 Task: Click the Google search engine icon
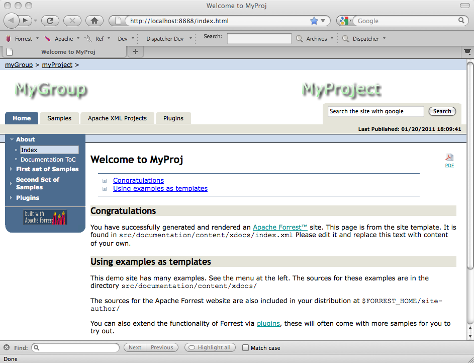tap(344, 21)
